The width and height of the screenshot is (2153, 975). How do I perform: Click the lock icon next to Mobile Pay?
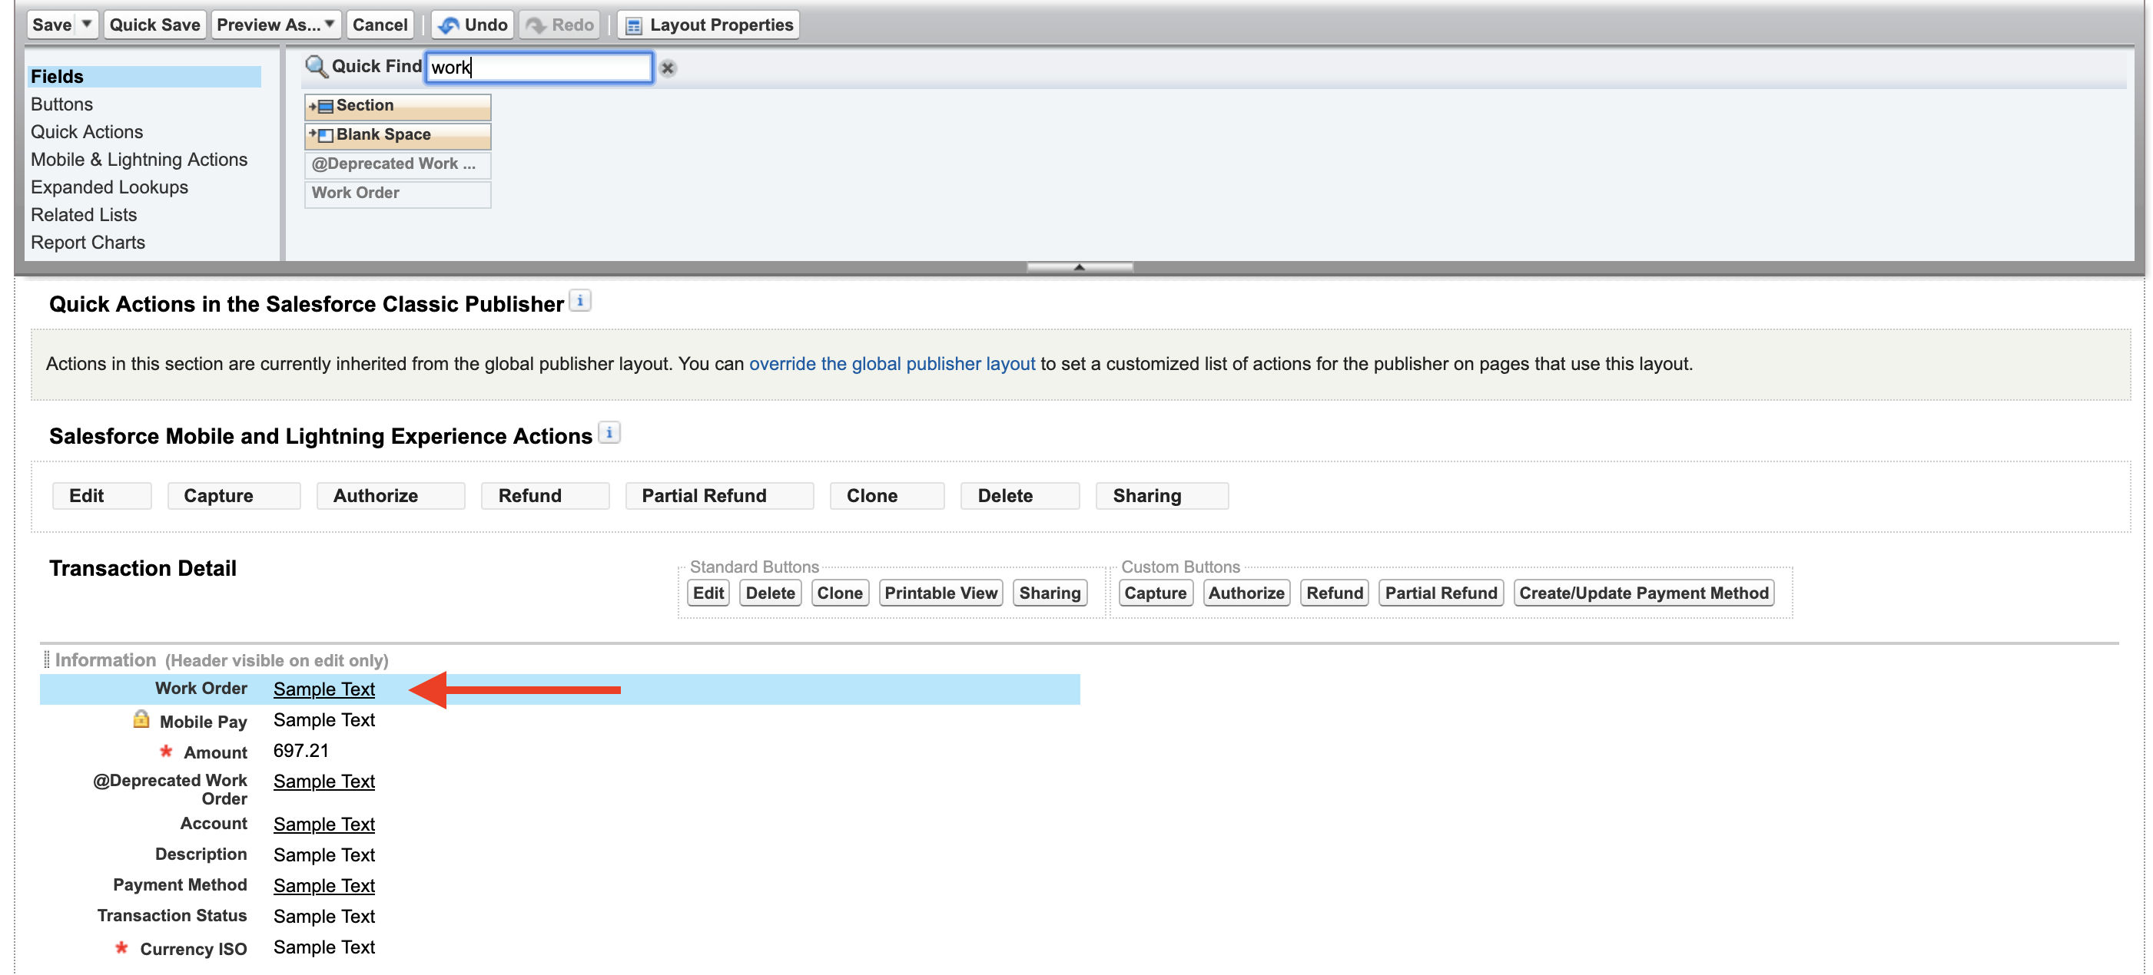coord(141,719)
